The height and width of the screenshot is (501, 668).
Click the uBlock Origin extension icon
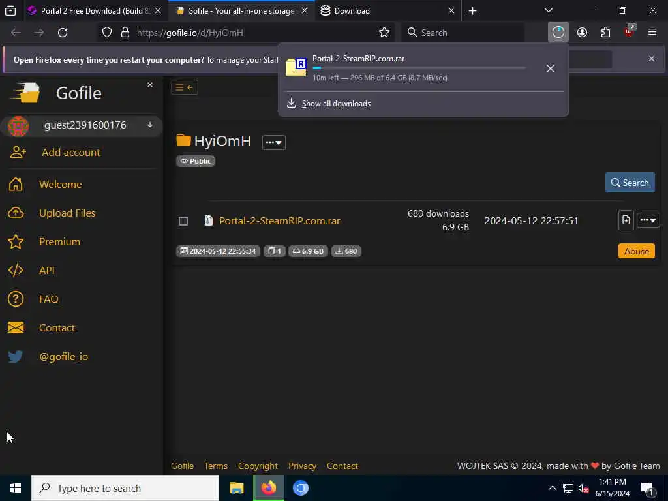point(629,32)
